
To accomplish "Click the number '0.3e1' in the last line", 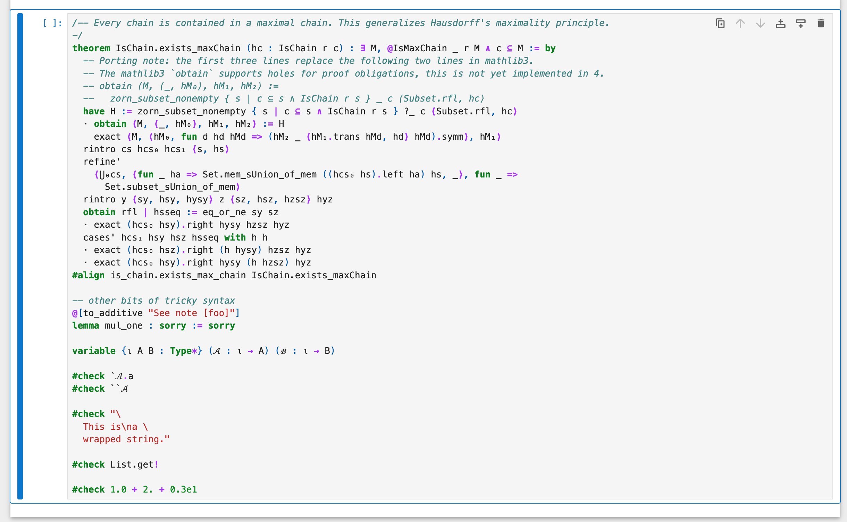I will point(184,489).
